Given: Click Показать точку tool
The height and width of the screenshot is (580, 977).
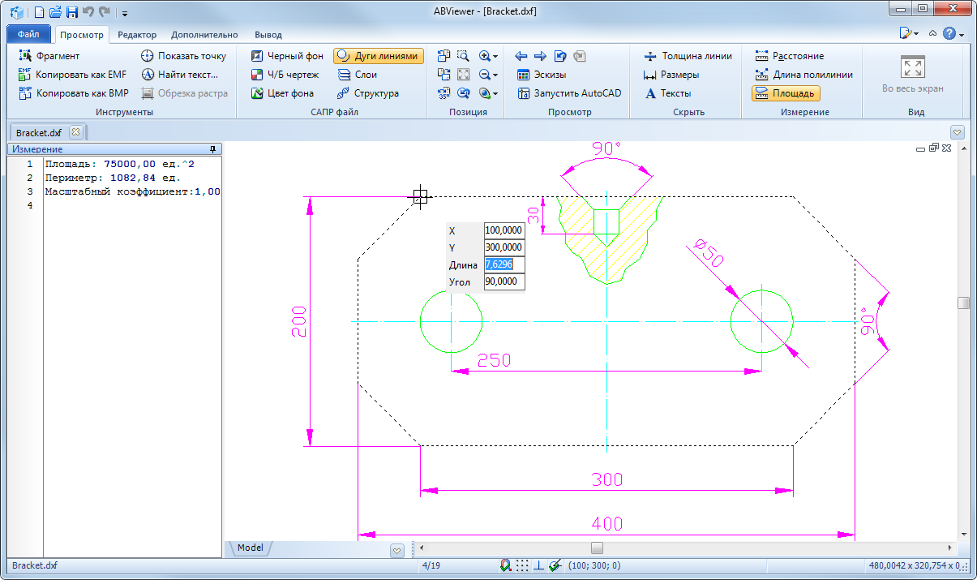Looking at the screenshot, I should click(183, 56).
